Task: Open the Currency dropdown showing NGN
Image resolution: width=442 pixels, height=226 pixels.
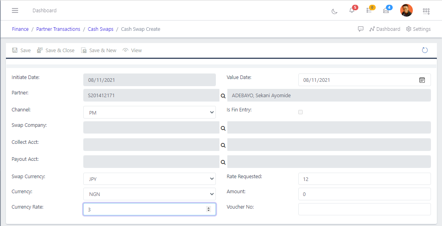Action: pos(149,194)
